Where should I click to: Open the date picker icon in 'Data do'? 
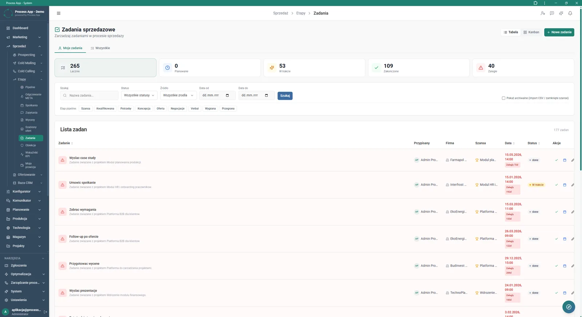[266, 95]
